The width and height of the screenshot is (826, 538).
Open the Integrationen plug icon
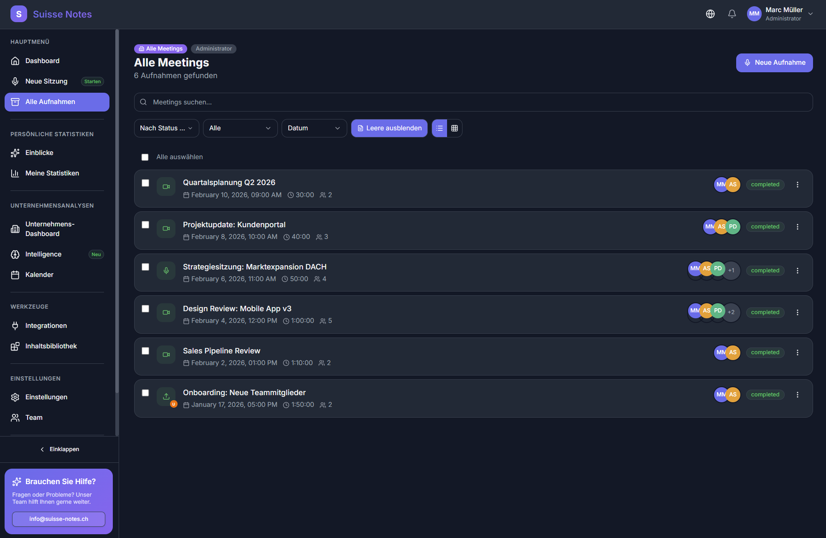pyautogui.click(x=15, y=325)
